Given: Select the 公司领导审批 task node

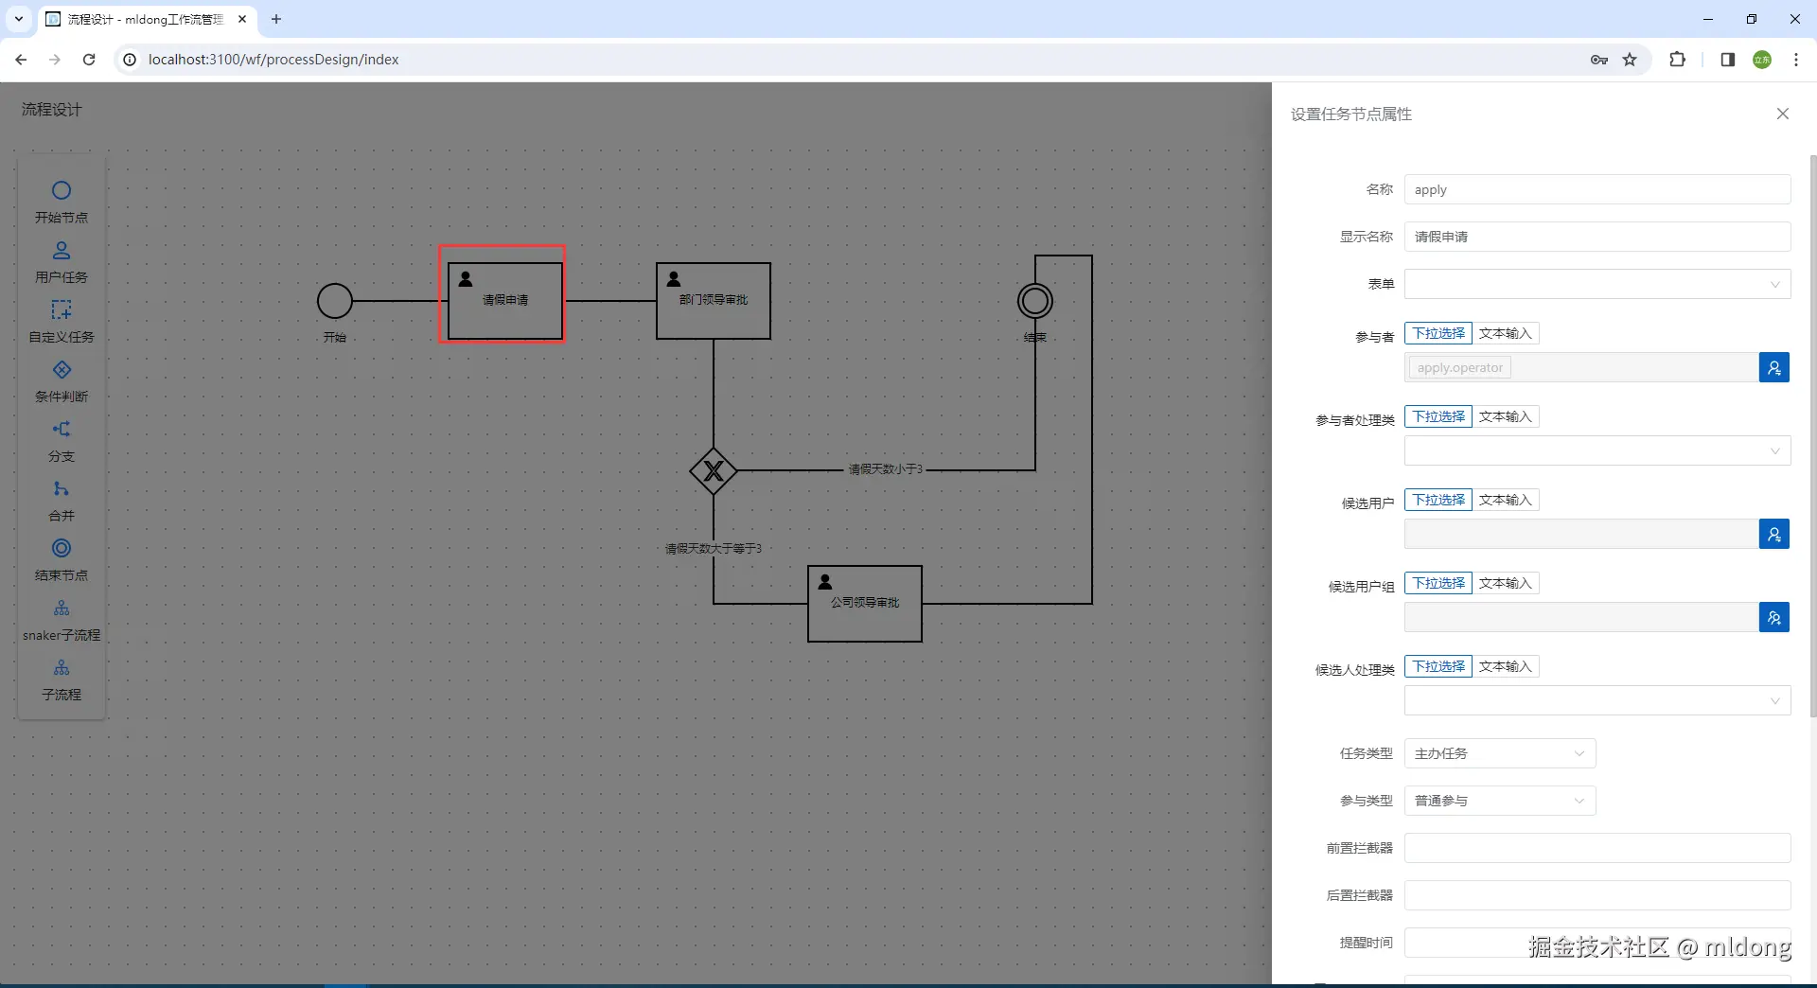Looking at the screenshot, I should 865,604.
